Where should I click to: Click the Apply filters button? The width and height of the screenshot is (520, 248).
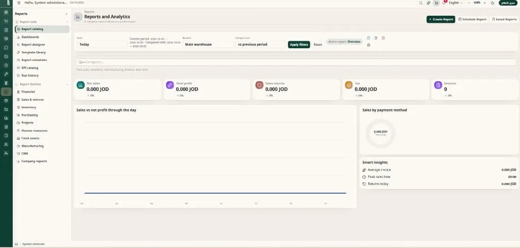299,45
